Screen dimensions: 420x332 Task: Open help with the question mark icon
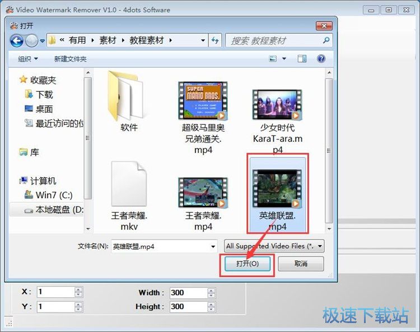click(x=321, y=59)
